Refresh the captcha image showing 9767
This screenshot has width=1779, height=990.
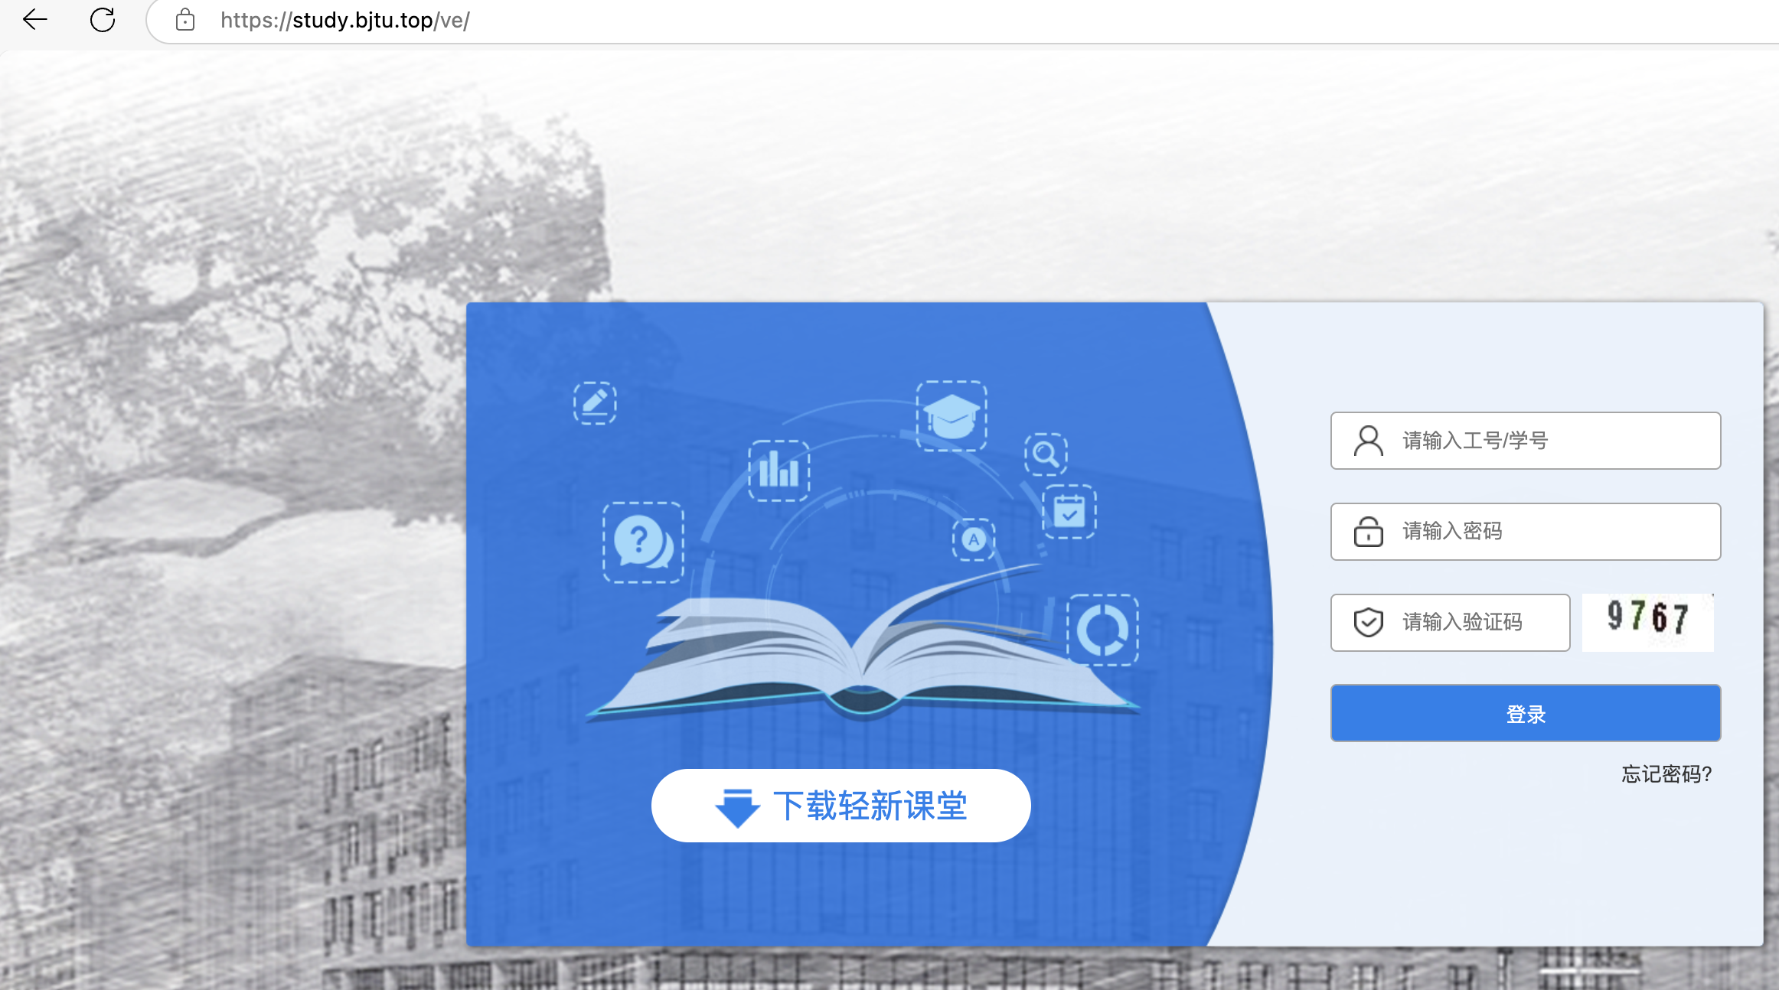pos(1648,622)
